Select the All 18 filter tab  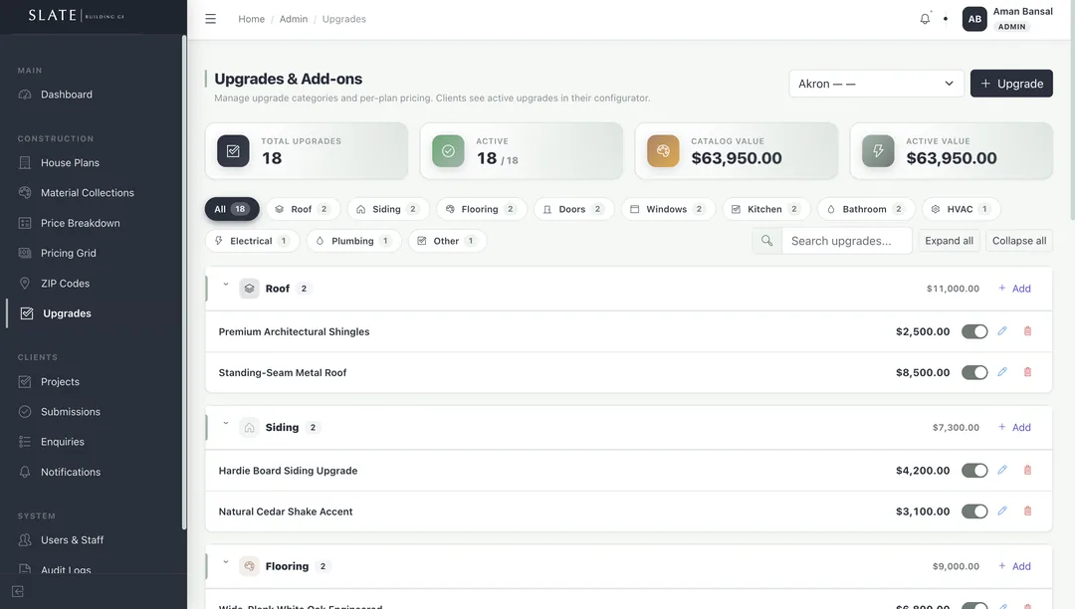232,209
